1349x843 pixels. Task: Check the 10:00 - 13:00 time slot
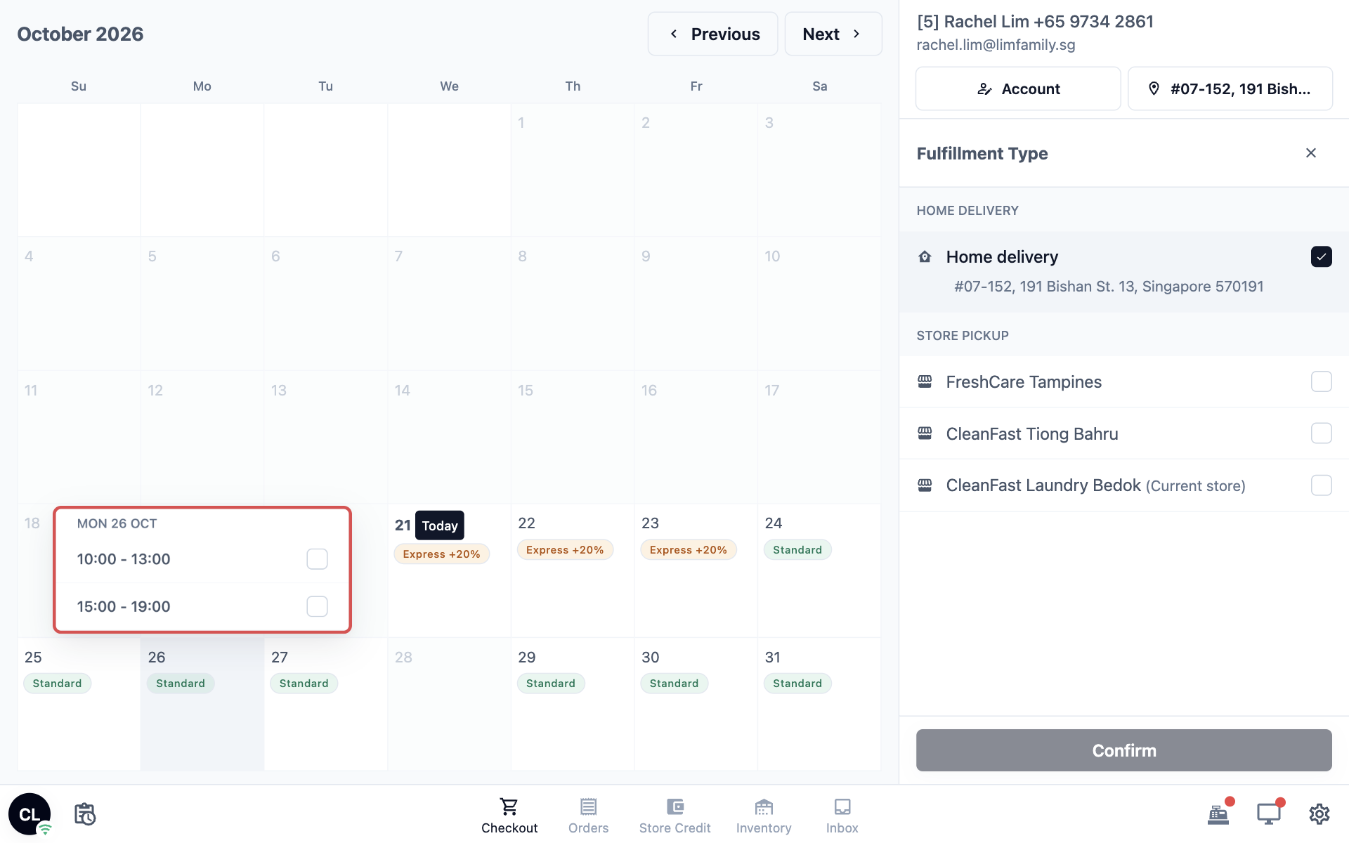317,559
